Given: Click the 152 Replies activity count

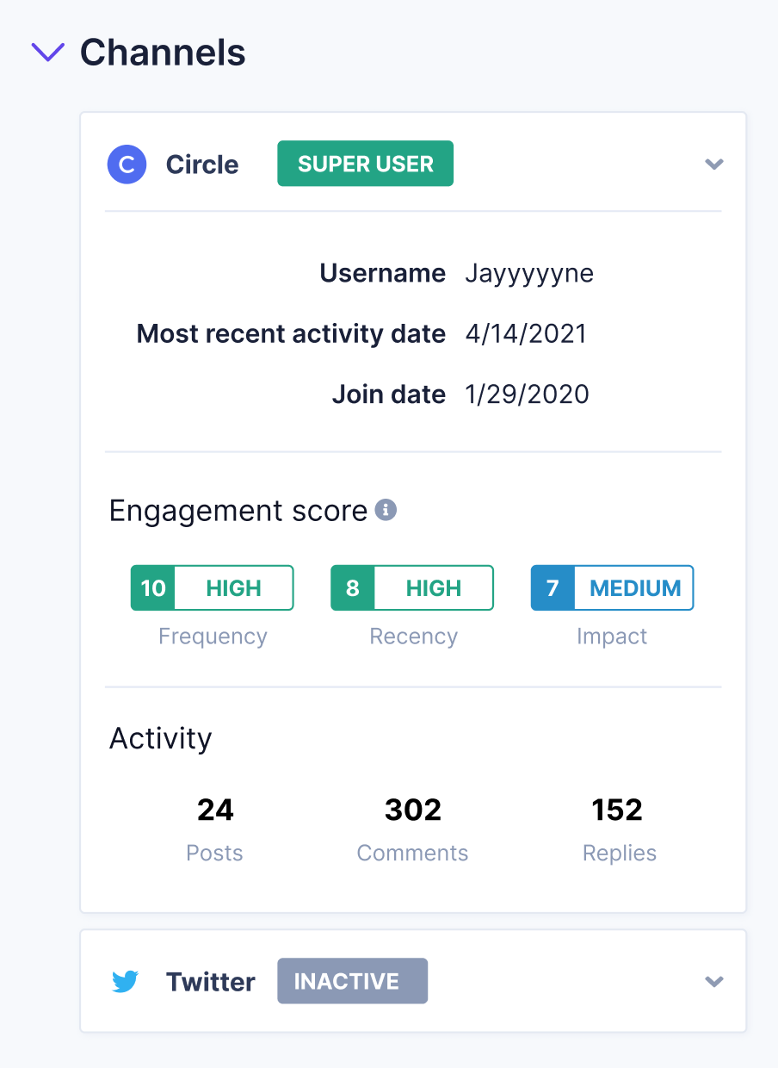Looking at the screenshot, I should point(618,810).
